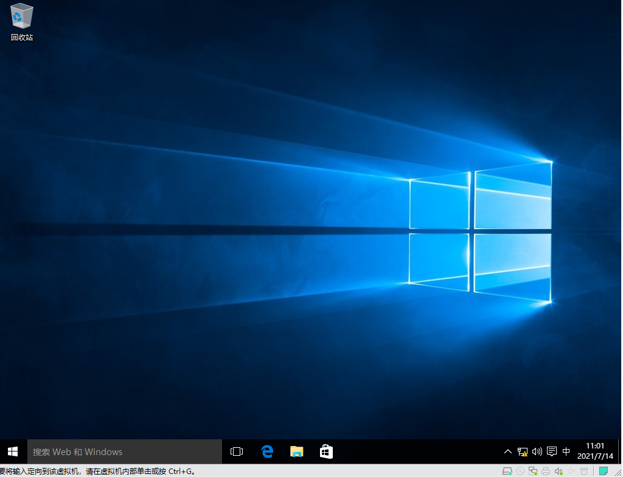
Task: Click the VM sound card status icon
Action: pos(559,472)
